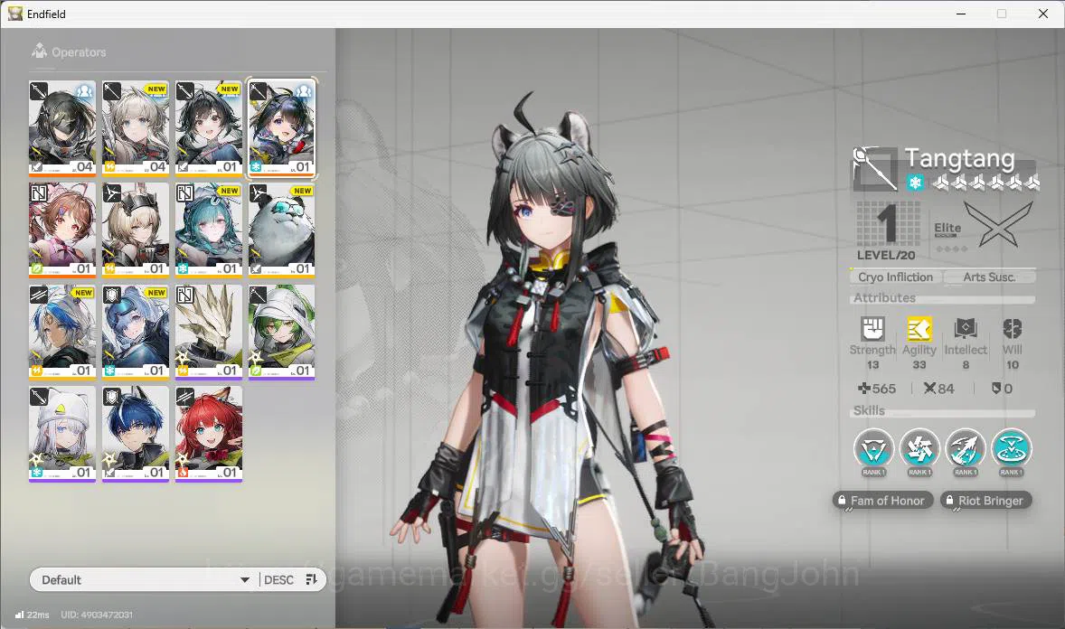Click the Cryo element icon under Tangtang
The width and height of the screenshot is (1065, 629).
click(x=915, y=183)
